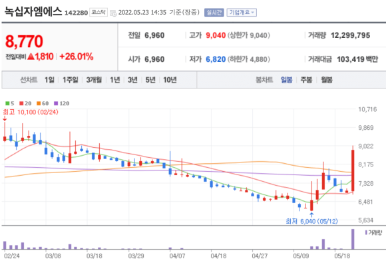Click the 최고 10,100 (02/24) label
Image resolution: width=386 pixels, height=267 pixels.
pyautogui.click(x=31, y=113)
